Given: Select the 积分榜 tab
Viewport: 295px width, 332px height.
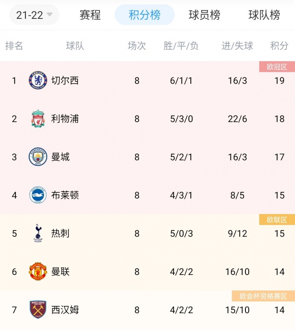Looking at the screenshot, I should [x=145, y=15].
